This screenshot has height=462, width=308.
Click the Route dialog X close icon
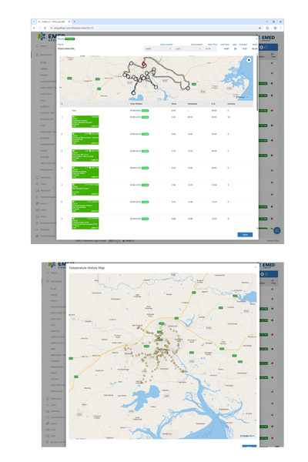[256, 38]
